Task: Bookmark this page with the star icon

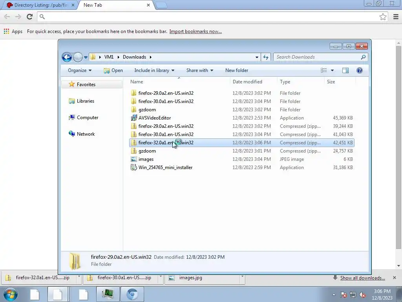Action: [383, 17]
